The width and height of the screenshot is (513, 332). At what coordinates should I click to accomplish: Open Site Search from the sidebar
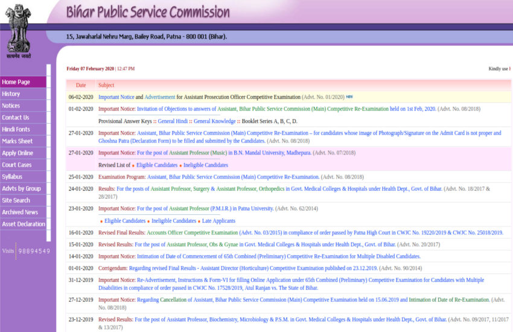[x=16, y=200]
